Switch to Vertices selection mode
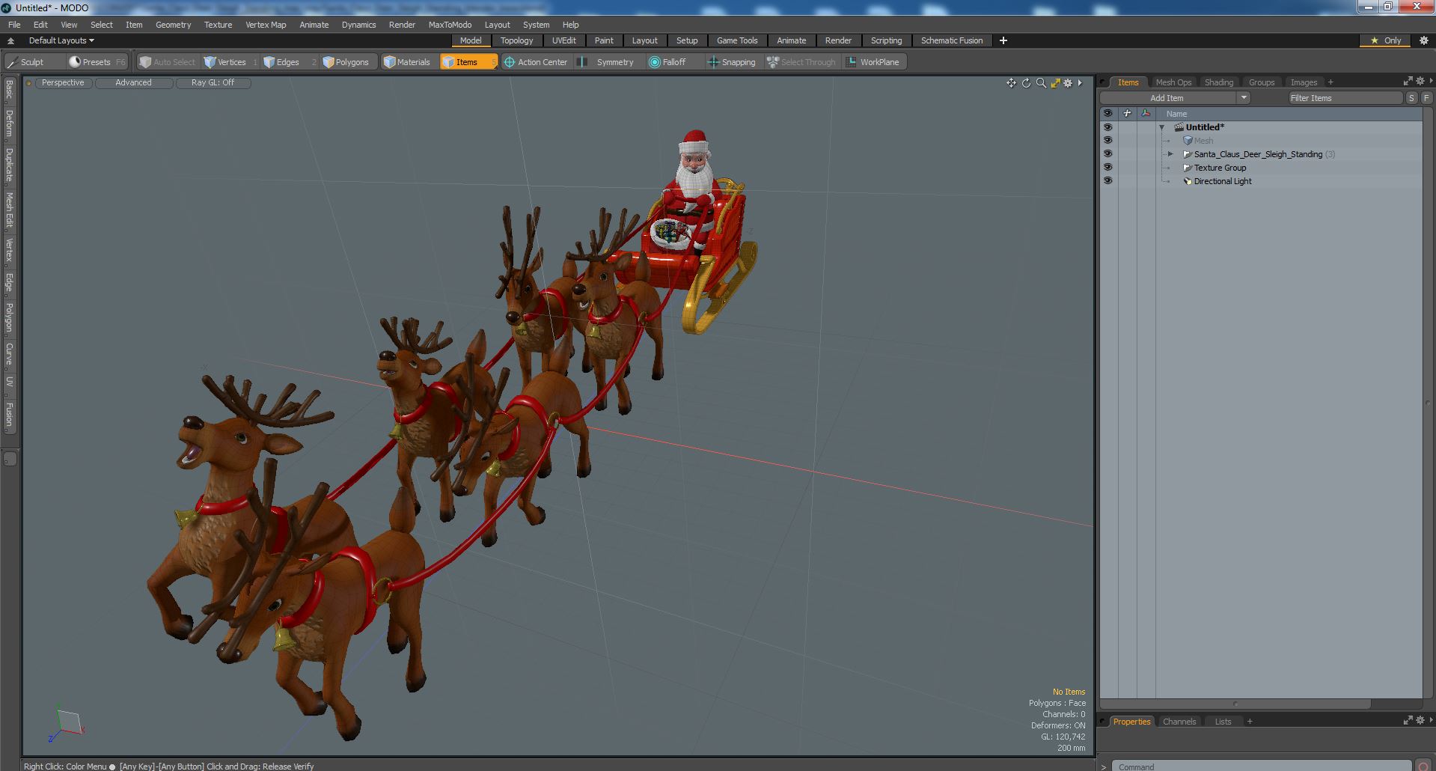The height and width of the screenshot is (771, 1436). [230, 62]
